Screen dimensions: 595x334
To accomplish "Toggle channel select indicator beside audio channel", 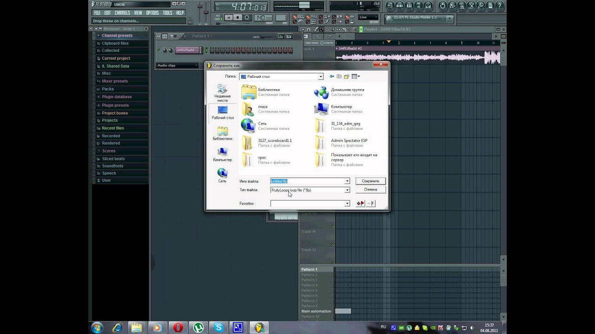I will [x=206, y=50].
